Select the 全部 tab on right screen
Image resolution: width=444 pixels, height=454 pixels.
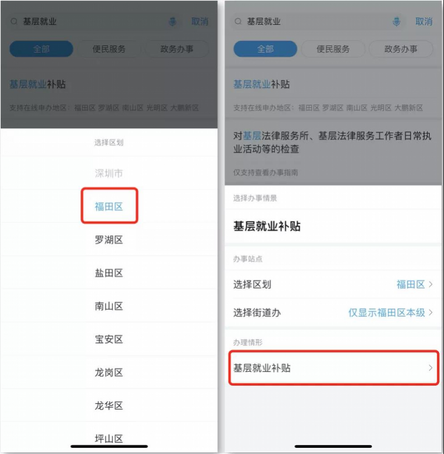(x=265, y=49)
